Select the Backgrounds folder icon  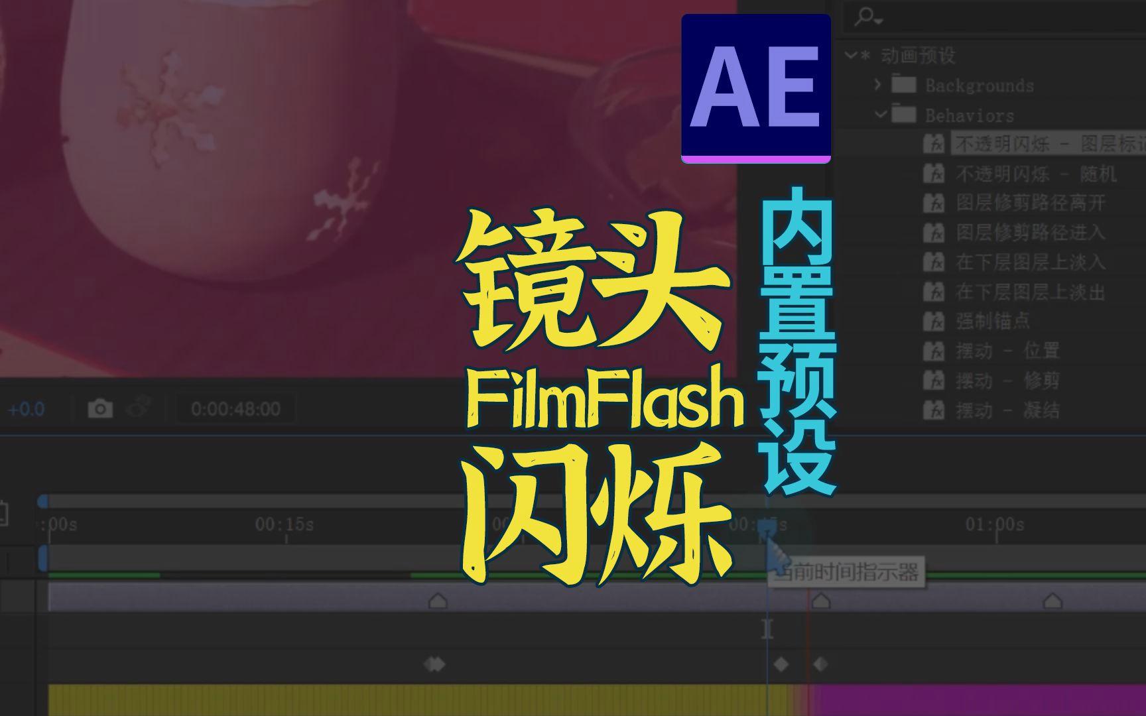pos(903,85)
